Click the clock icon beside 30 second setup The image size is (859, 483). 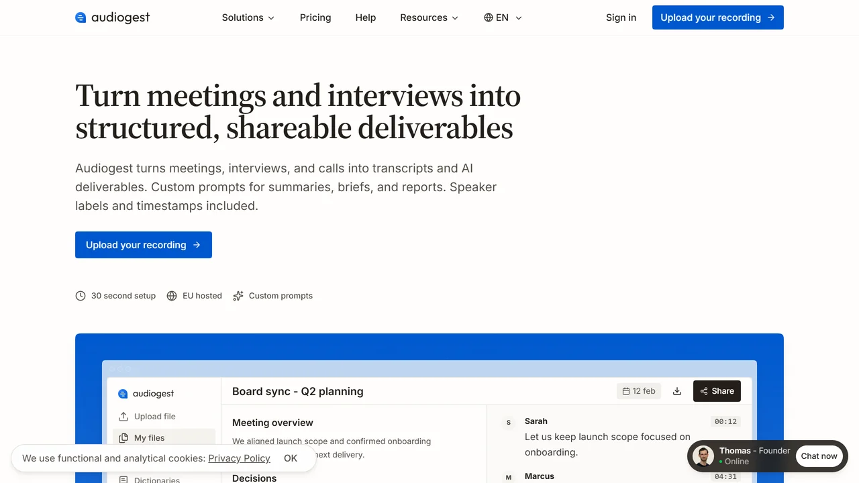pyautogui.click(x=81, y=296)
